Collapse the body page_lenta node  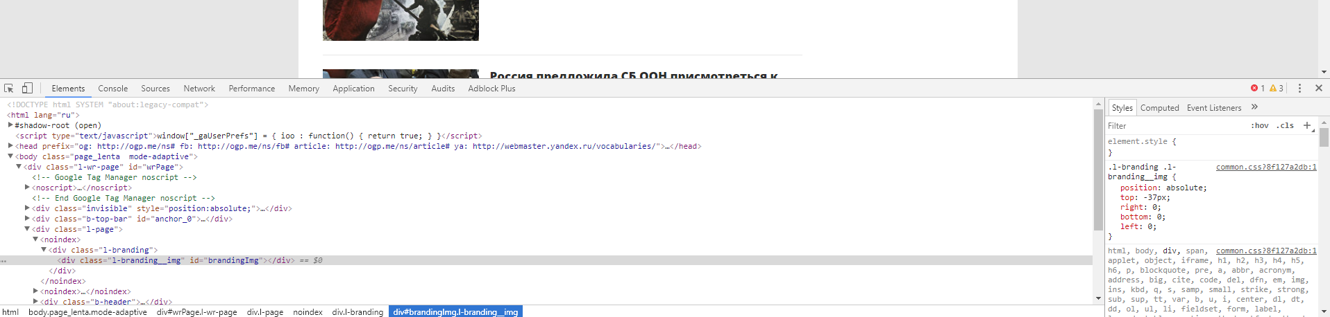(10, 156)
